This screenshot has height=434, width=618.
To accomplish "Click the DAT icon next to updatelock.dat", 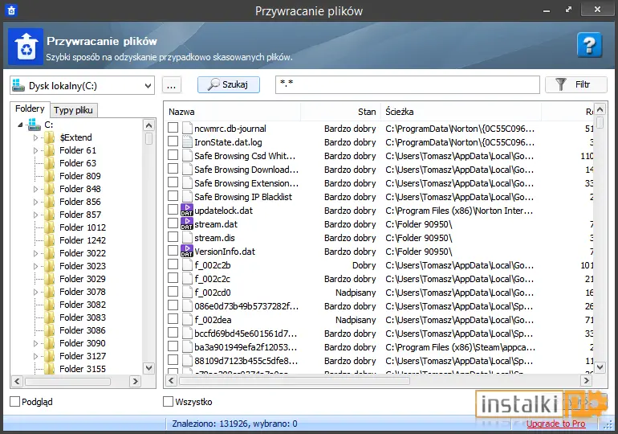I will click(187, 210).
